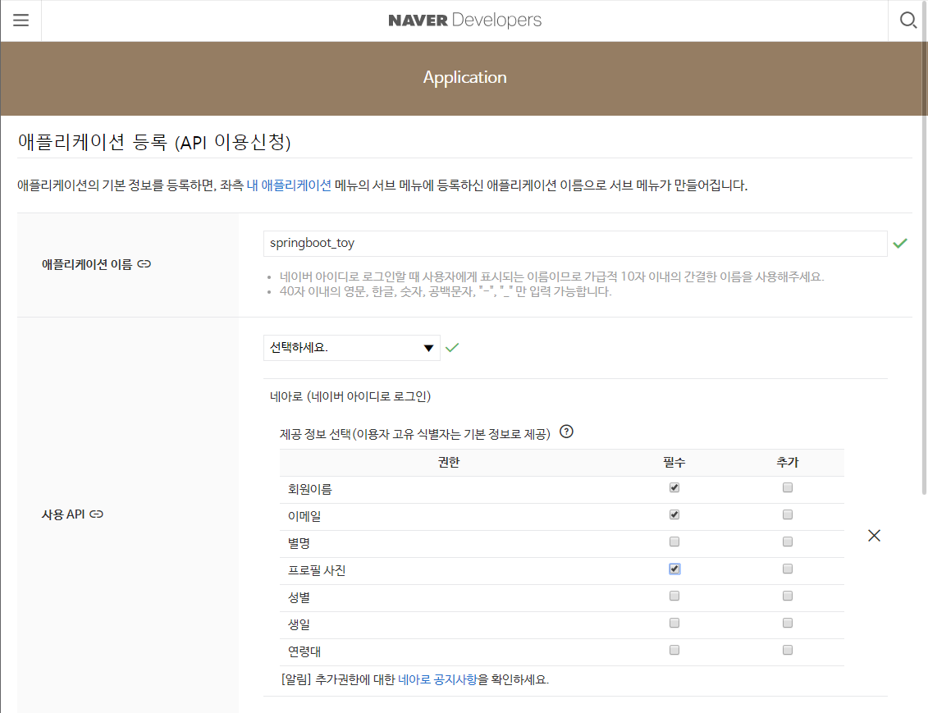The width and height of the screenshot is (928, 713).
Task: Click the page vertical scrollbar
Action: pos(925,249)
